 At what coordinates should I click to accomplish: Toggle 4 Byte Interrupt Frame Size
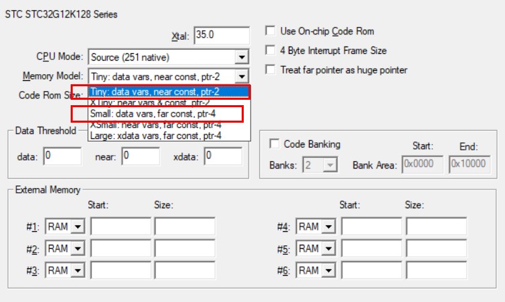pos(270,51)
